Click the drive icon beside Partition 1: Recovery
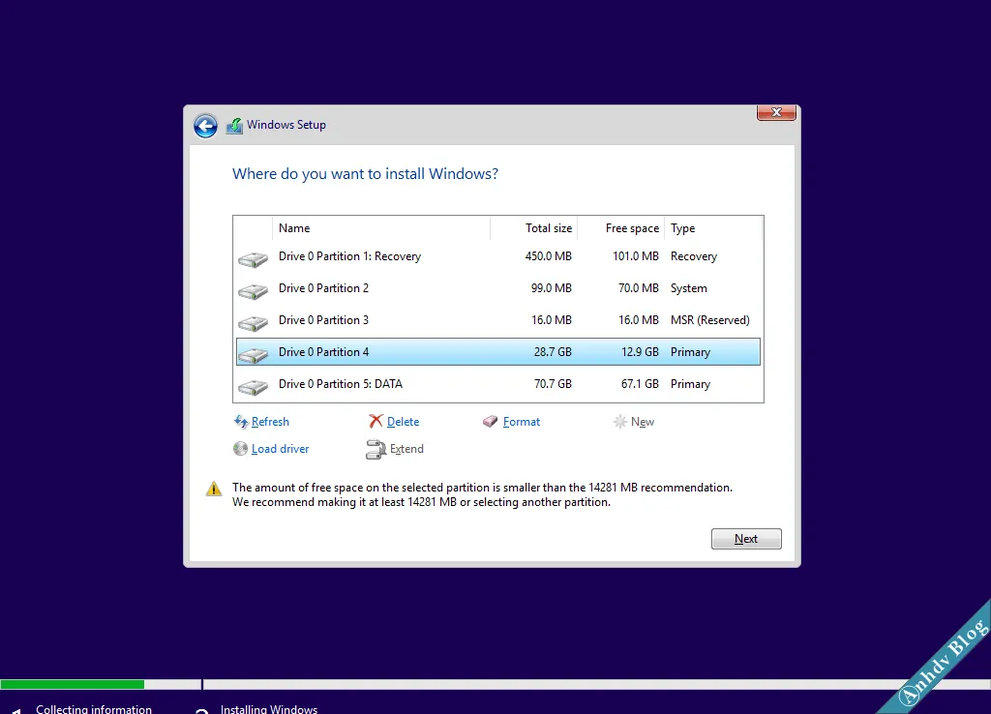Viewport: 991px width, 714px height. tap(253, 257)
